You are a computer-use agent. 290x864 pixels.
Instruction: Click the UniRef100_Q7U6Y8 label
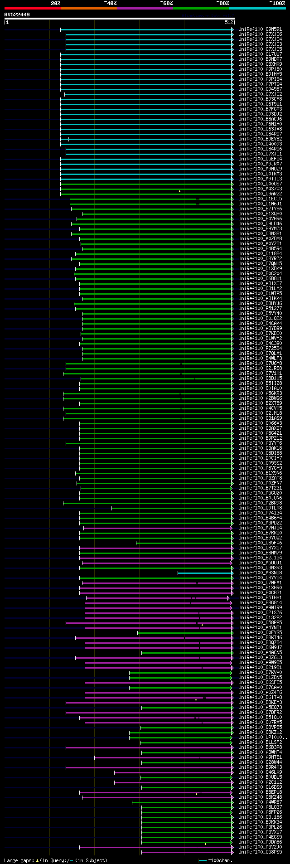coord(260,363)
